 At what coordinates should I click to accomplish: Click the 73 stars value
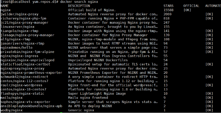tap(166, 48)
